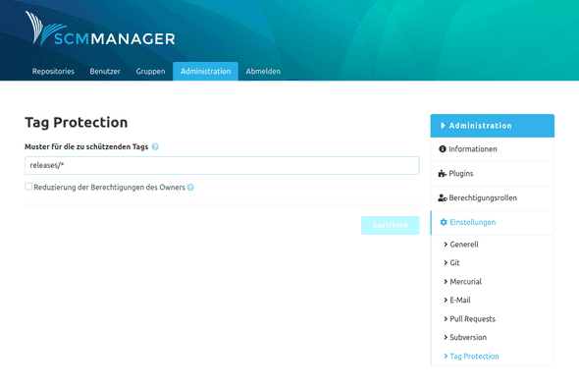Click chevron next to Pull Requests

446,319
